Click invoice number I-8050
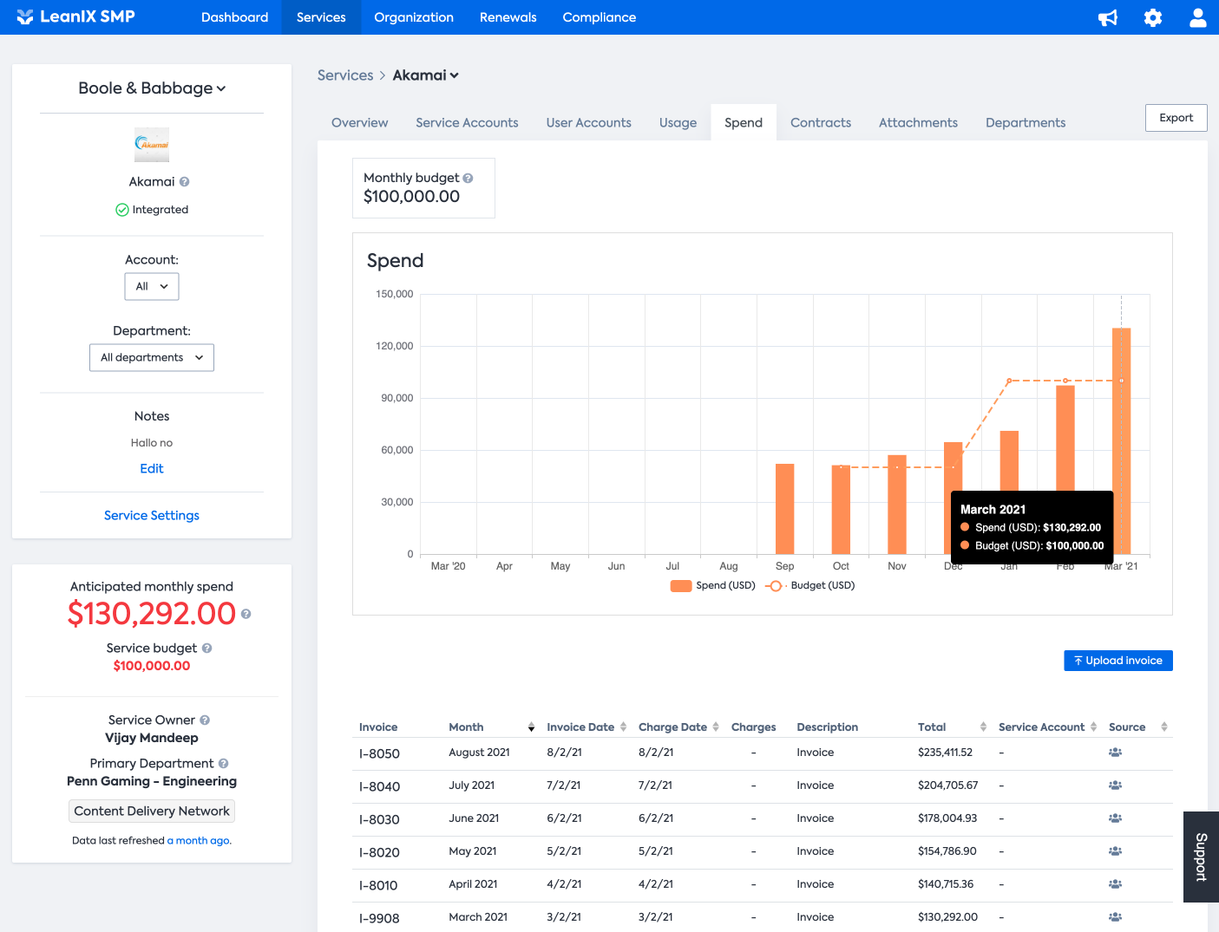The image size is (1219, 932). pyautogui.click(x=379, y=754)
